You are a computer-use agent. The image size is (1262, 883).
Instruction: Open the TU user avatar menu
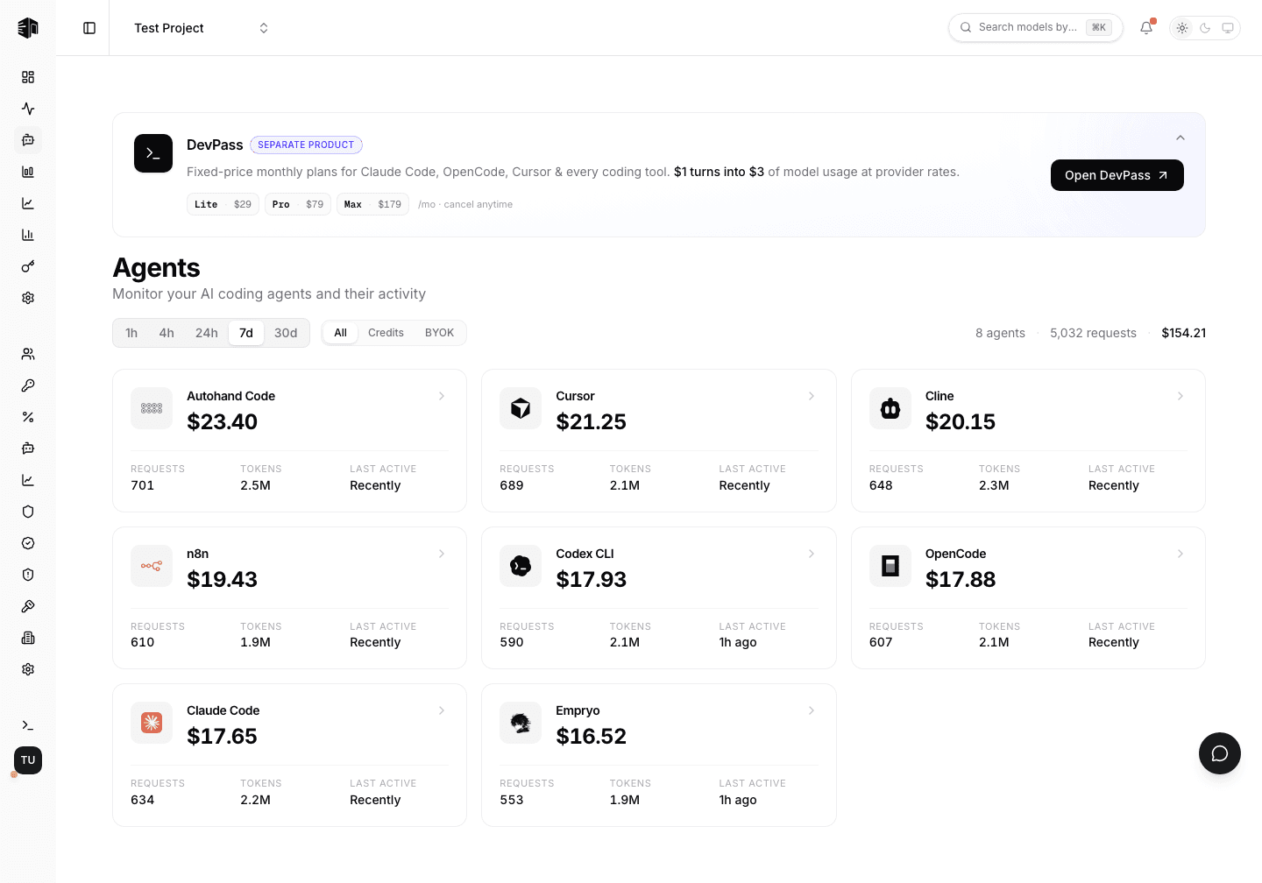click(28, 760)
